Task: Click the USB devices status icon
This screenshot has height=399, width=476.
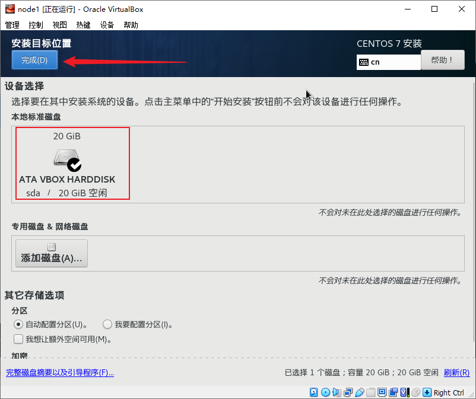Action: click(360, 392)
